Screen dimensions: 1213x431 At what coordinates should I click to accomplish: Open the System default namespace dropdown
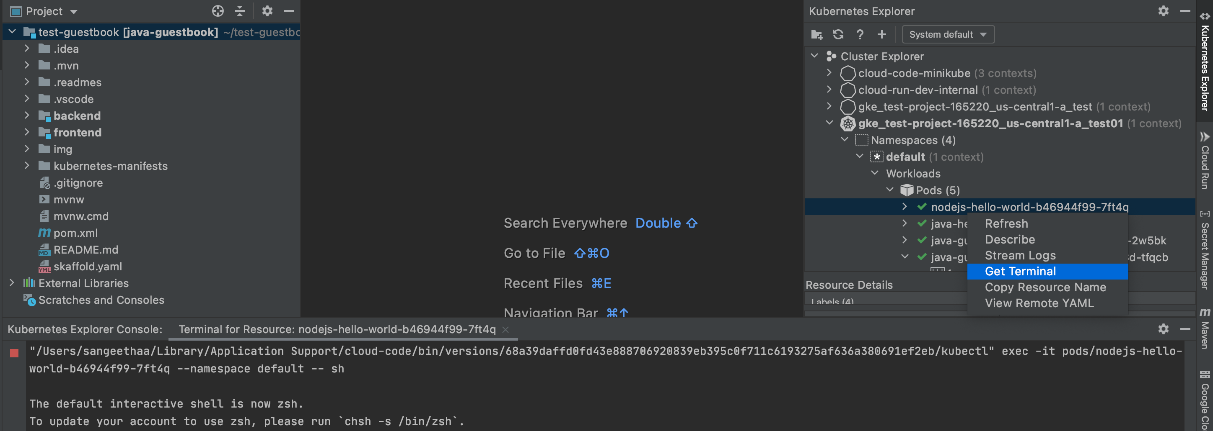click(947, 34)
